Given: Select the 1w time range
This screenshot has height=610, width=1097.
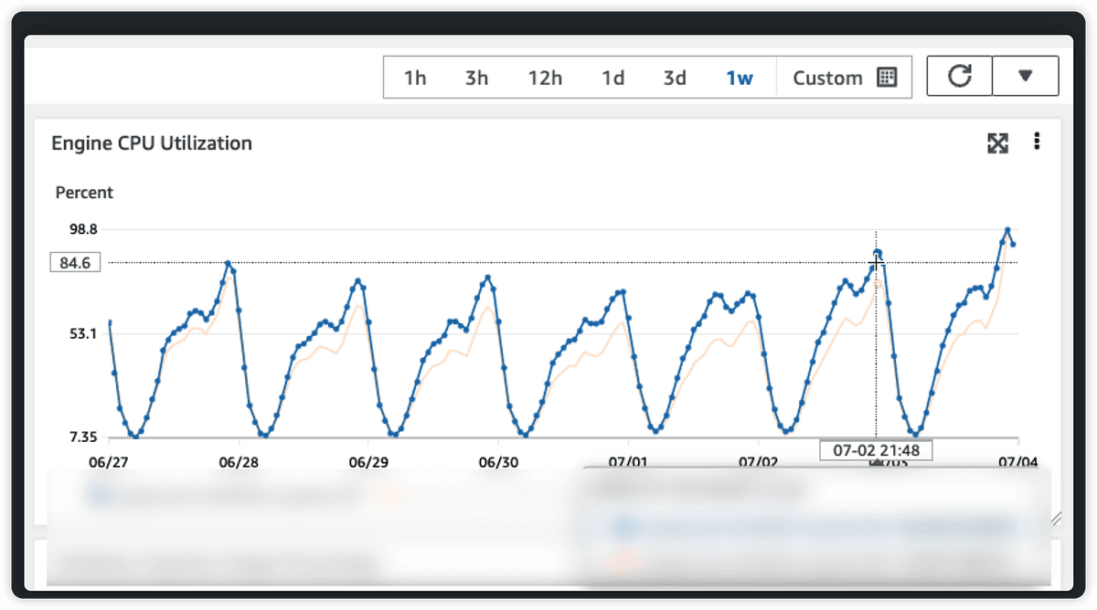Looking at the screenshot, I should click(x=740, y=78).
